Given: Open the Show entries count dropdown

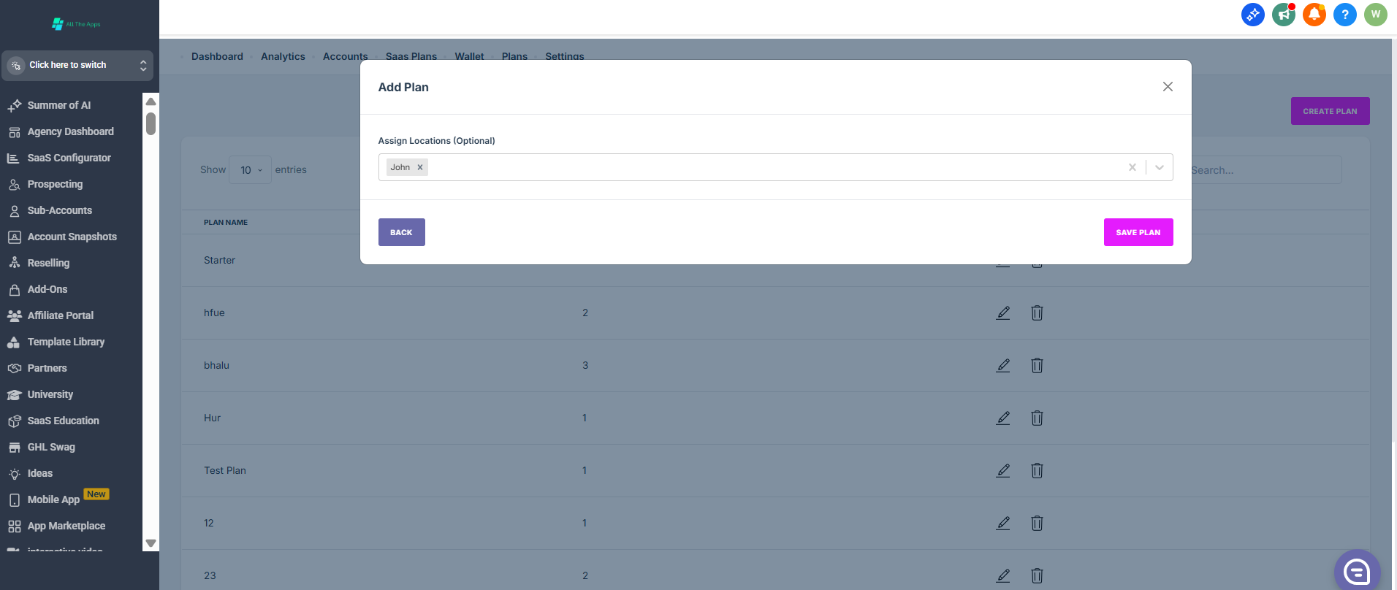Looking at the screenshot, I should tap(250, 170).
